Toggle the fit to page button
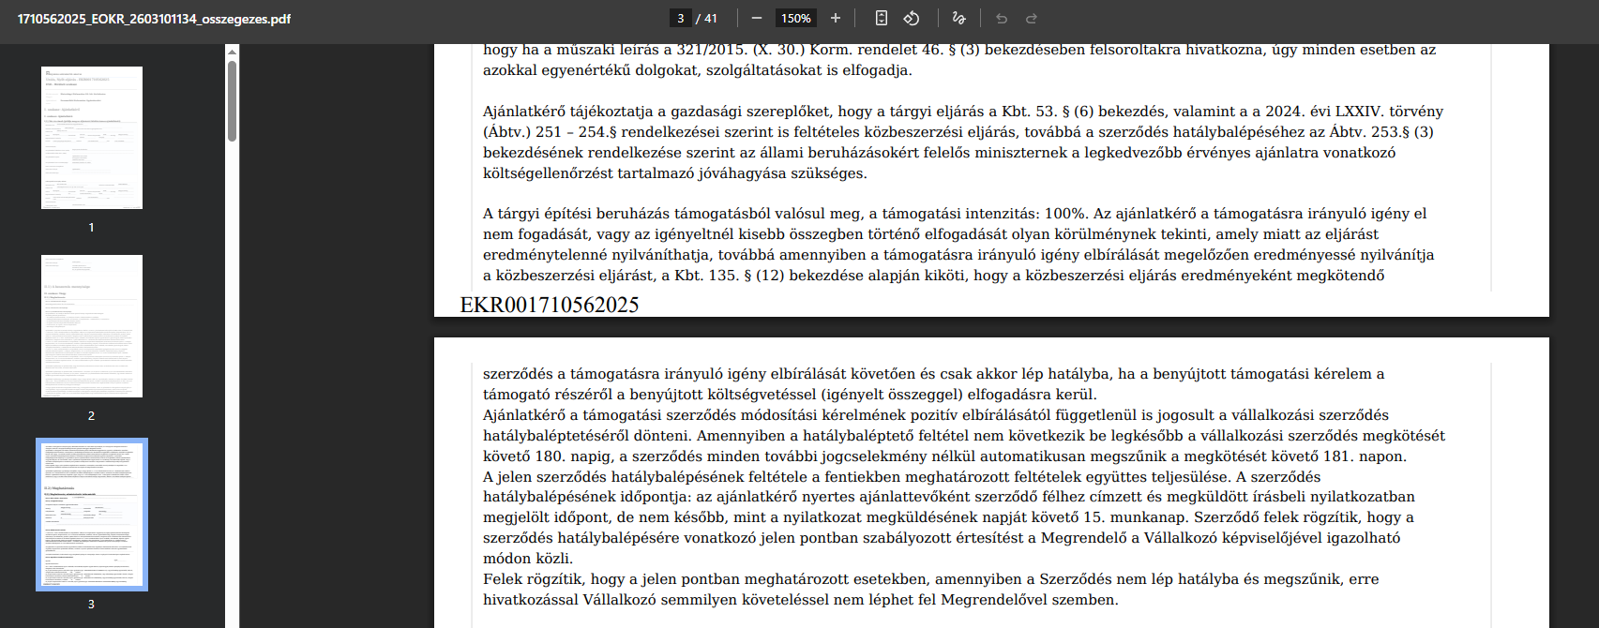The image size is (1599, 628). (881, 18)
